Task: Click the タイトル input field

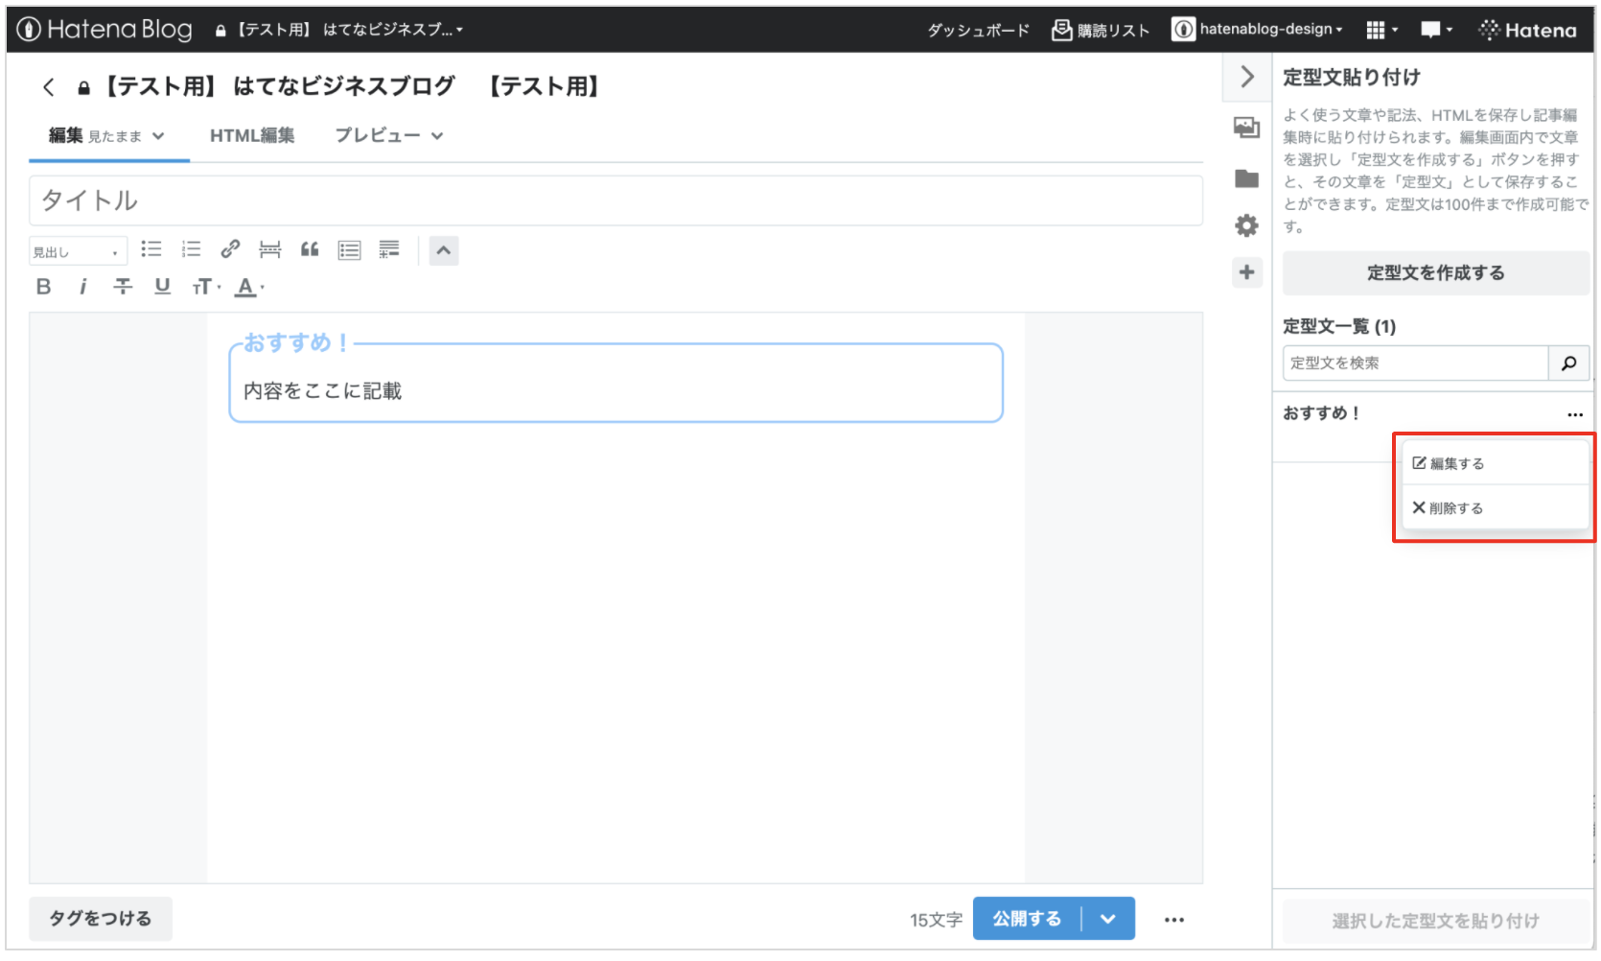Action: click(615, 200)
